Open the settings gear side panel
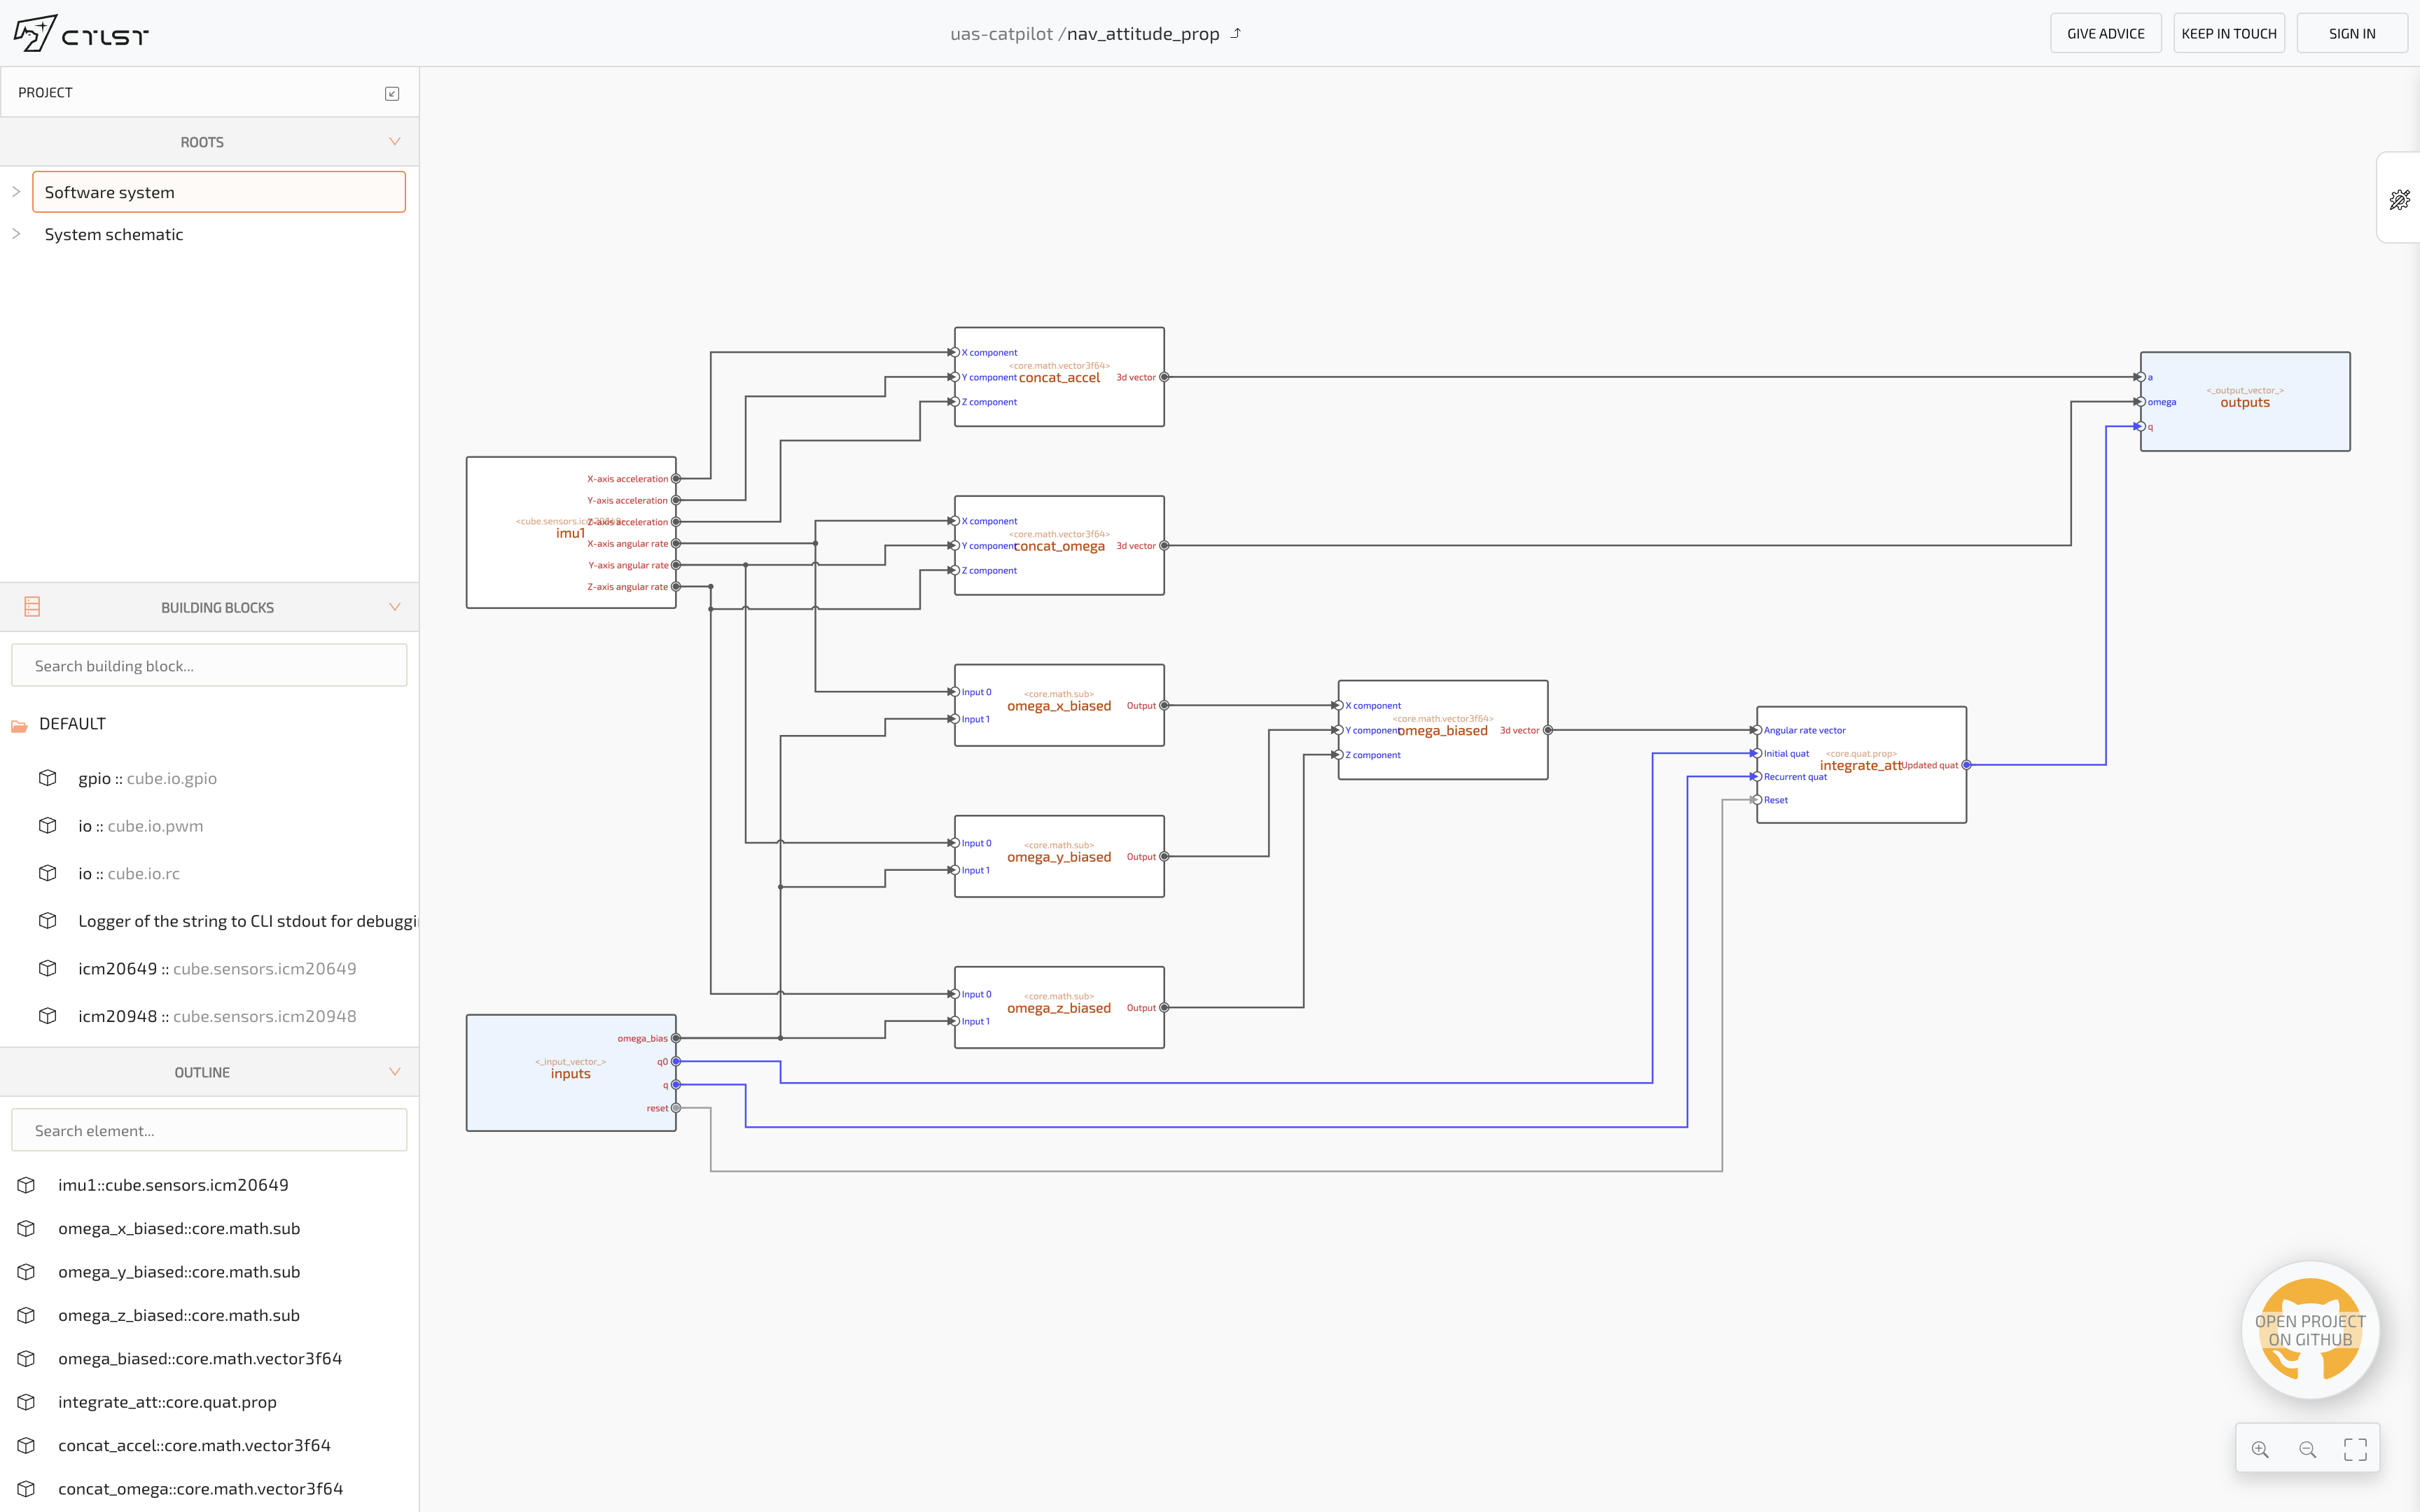The height and width of the screenshot is (1512, 2420). [2399, 200]
